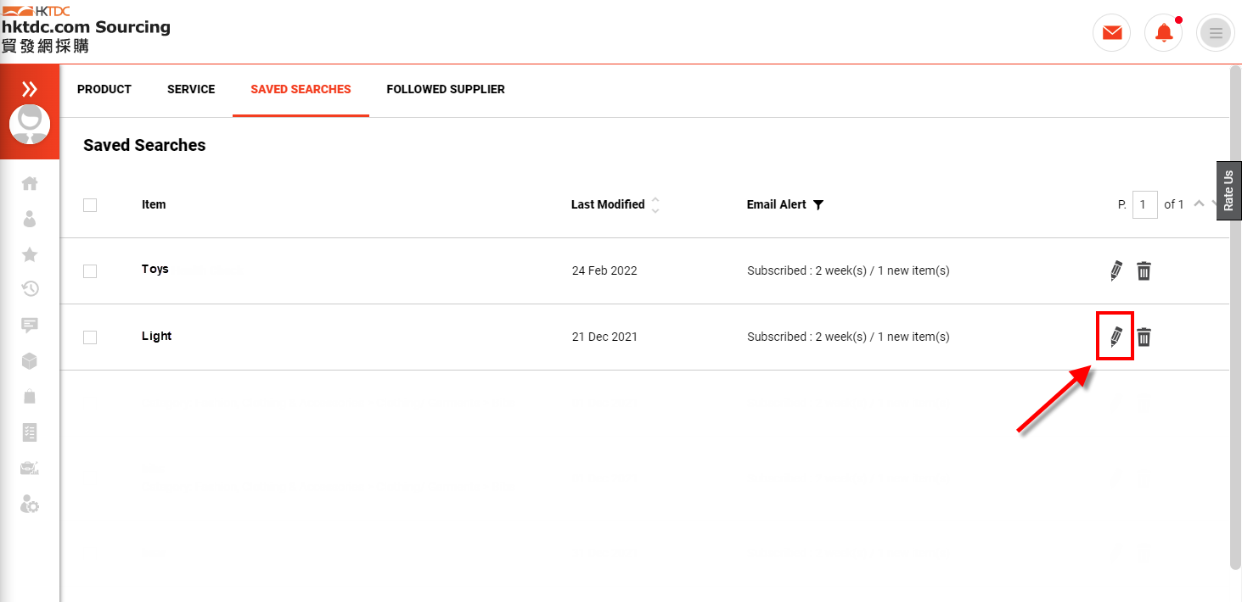Tick the select-all checkbox in header
This screenshot has height=602, width=1242.
coord(90,205)
